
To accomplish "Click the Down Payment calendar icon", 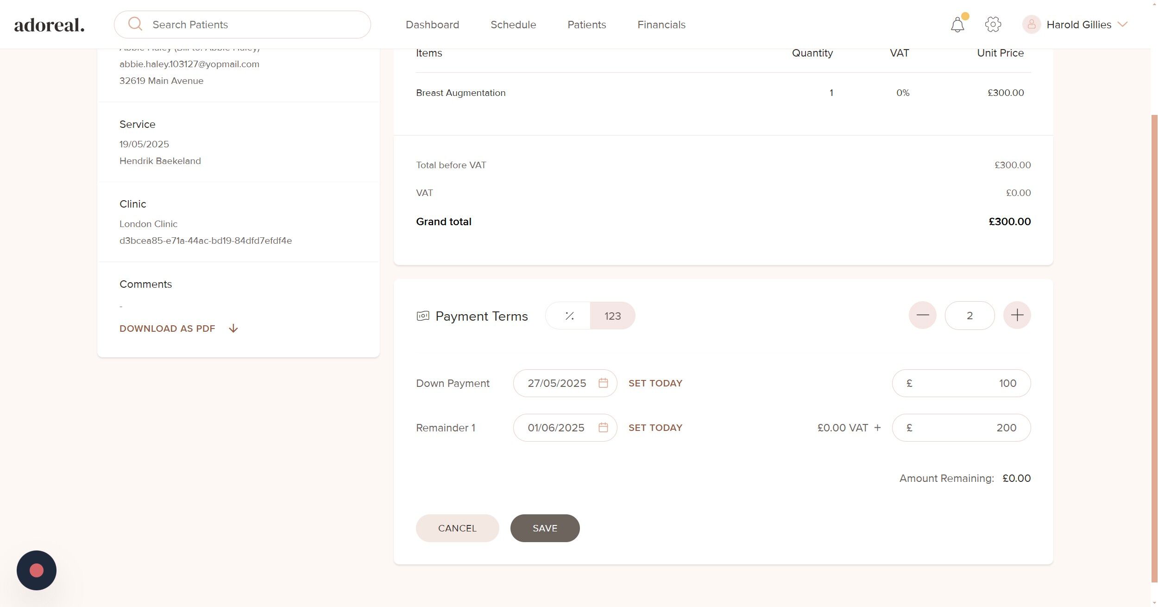I will coord(603,383).
